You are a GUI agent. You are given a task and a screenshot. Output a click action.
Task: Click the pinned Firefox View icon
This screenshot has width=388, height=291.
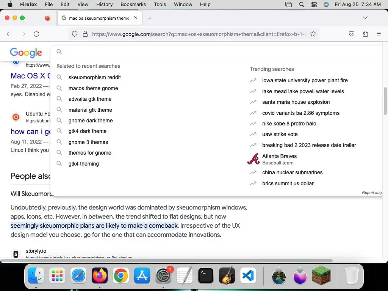(x=47, y=18)
